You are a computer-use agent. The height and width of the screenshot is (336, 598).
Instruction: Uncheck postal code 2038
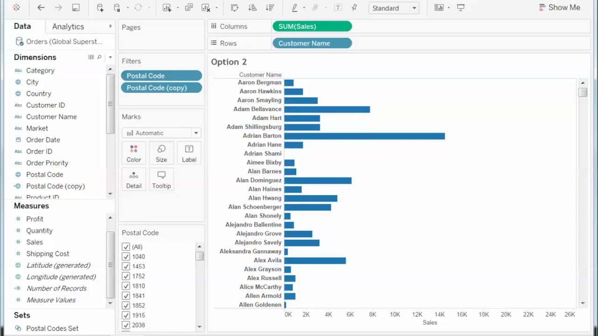[x=126, y=325]
